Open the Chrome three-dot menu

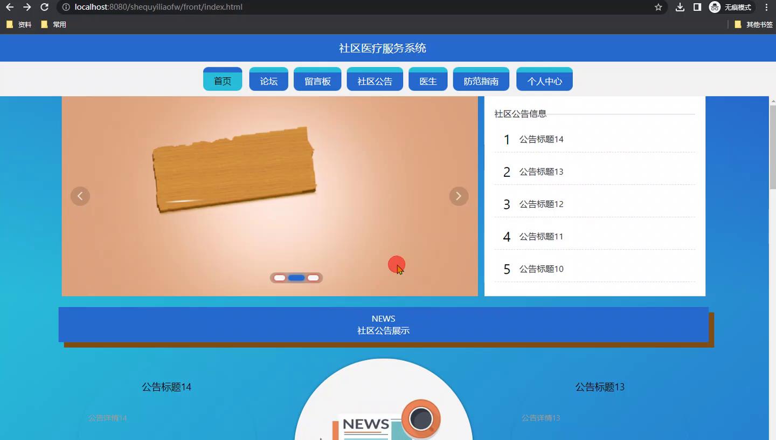(x=766, y=7)
